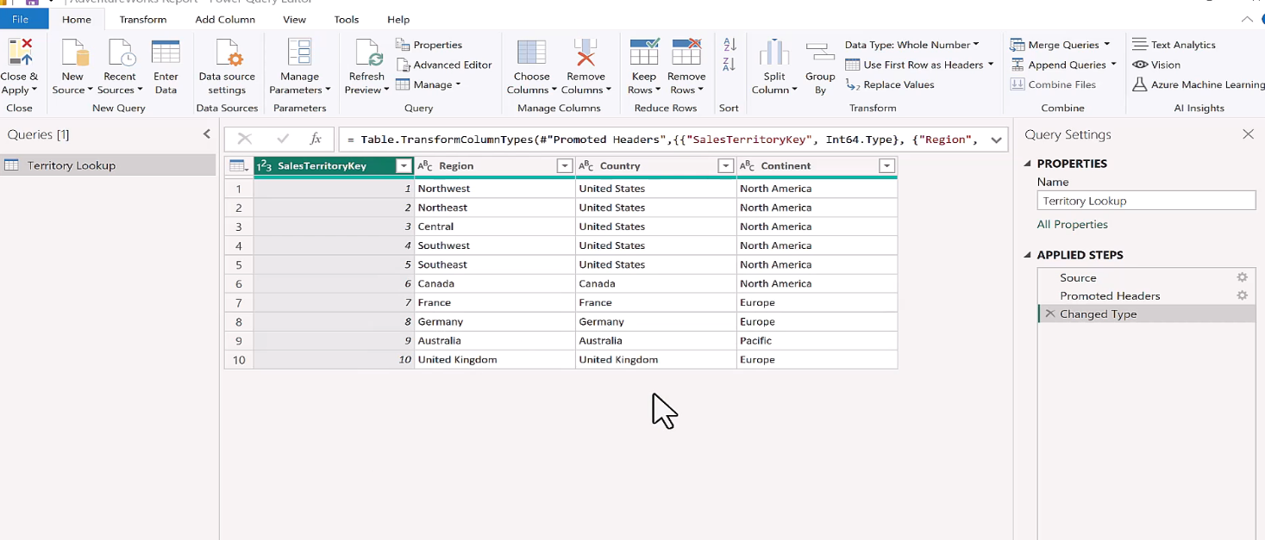Viewport: 1265px width, 540px height.
Task: Open the Enter Data tool
Action: tap(166, 54)
